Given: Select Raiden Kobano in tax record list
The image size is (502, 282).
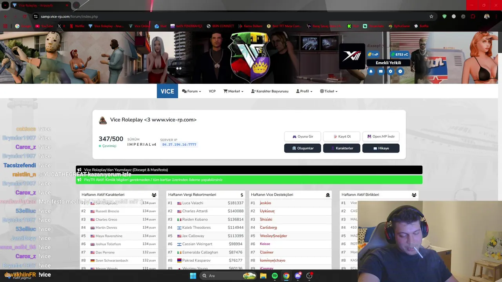Looking at the screenshot, I should coord(195,219).
